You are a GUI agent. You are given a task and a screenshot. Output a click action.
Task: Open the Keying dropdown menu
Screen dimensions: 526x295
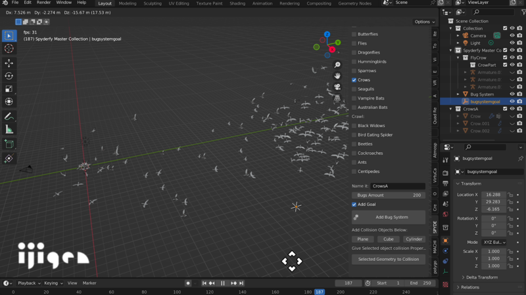[x=53, y=283]
